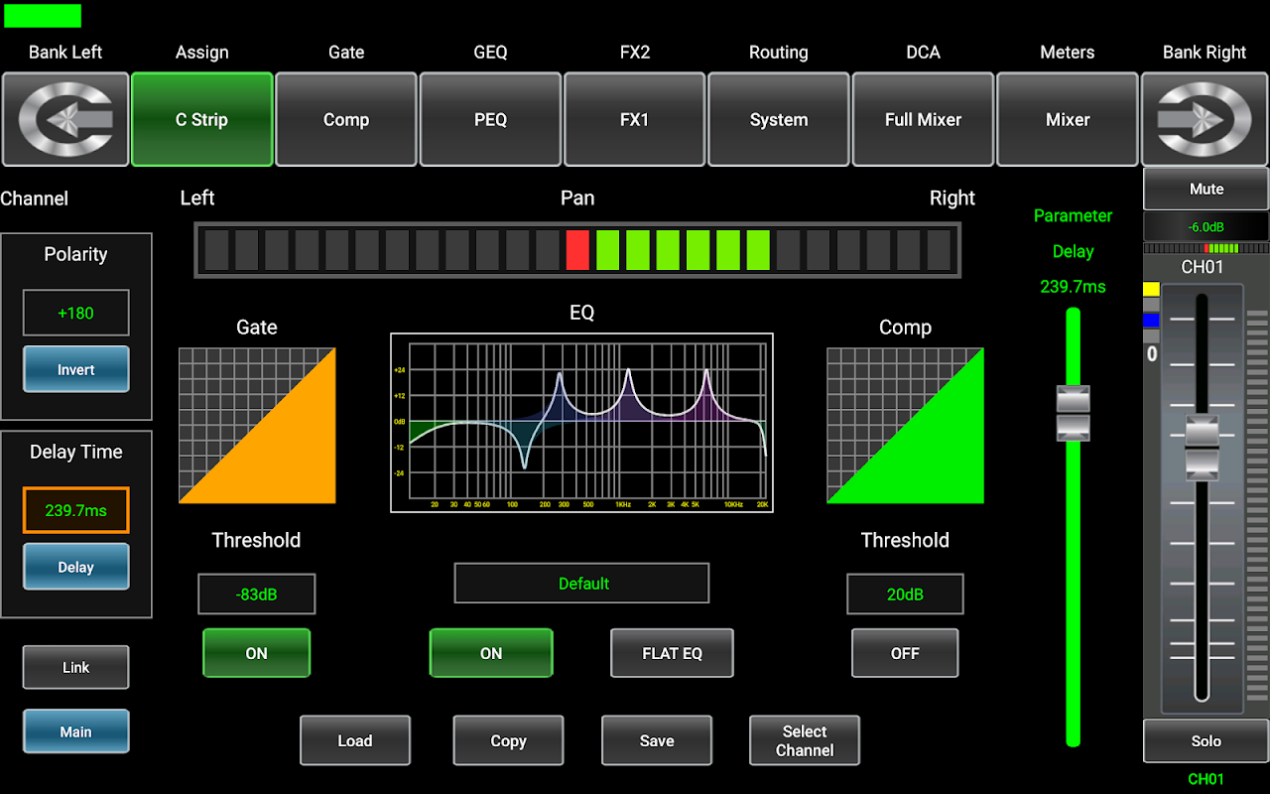Image resolution: width=1270 pixels, height=794 pixels.
Task: Open the Gate curve graph
Action: [257, 425]
